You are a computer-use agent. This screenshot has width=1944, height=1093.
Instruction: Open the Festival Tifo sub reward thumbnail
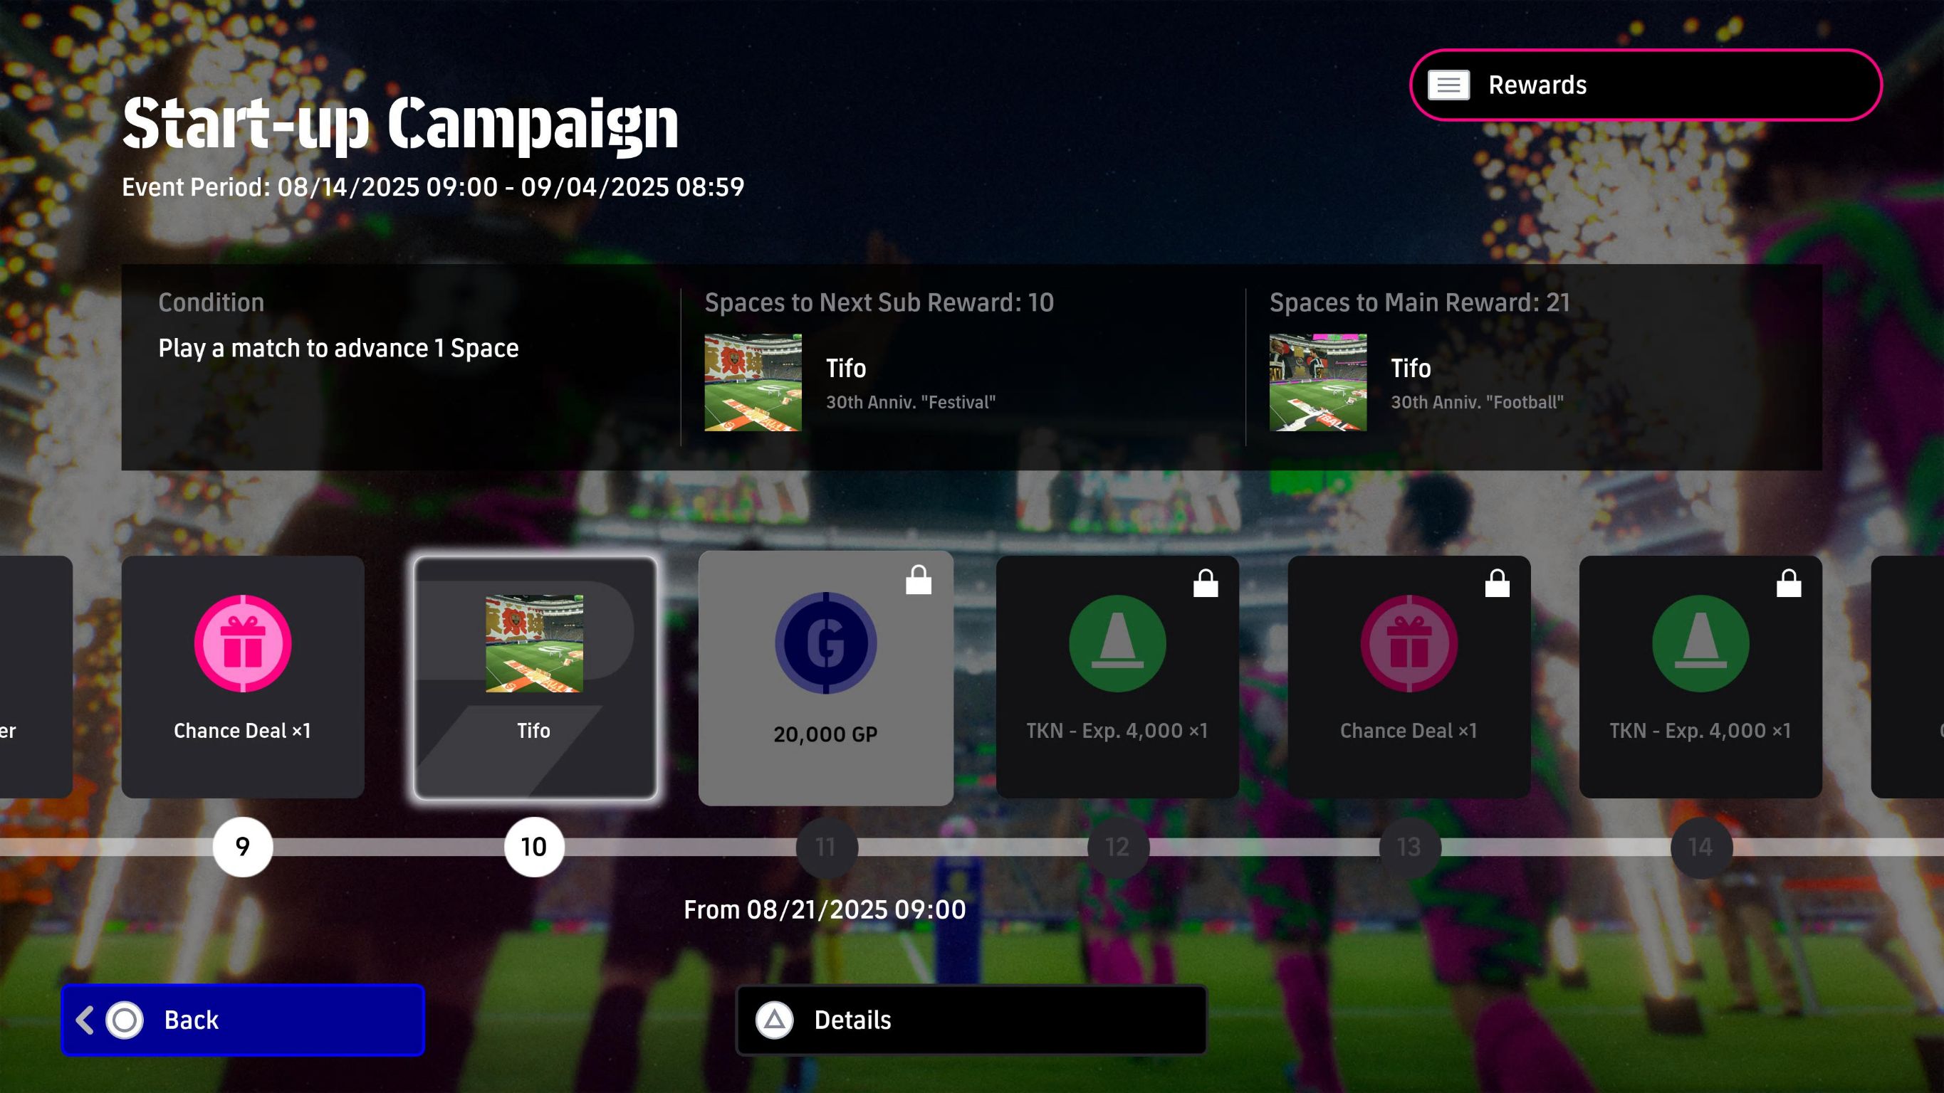753,382
